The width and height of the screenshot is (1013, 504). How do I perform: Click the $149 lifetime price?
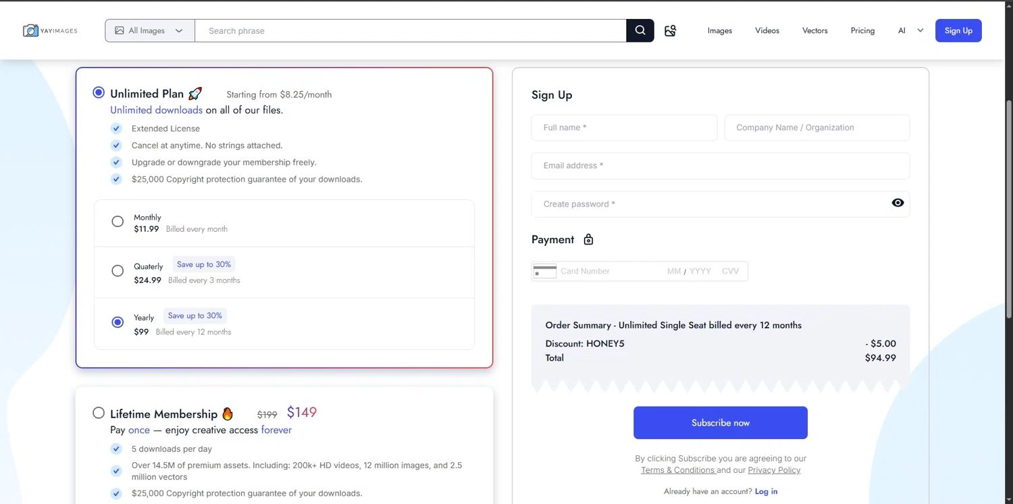pyautogui.click(x=302, y=412)
